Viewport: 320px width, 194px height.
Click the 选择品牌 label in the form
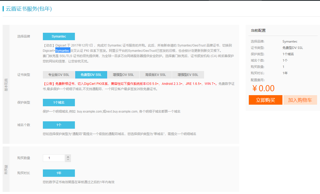[x=24, y=36]
